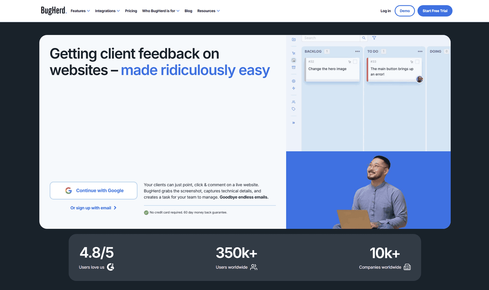Click Or sign up with email link
This screenshot has width=489, height=290.
(93, 208)
